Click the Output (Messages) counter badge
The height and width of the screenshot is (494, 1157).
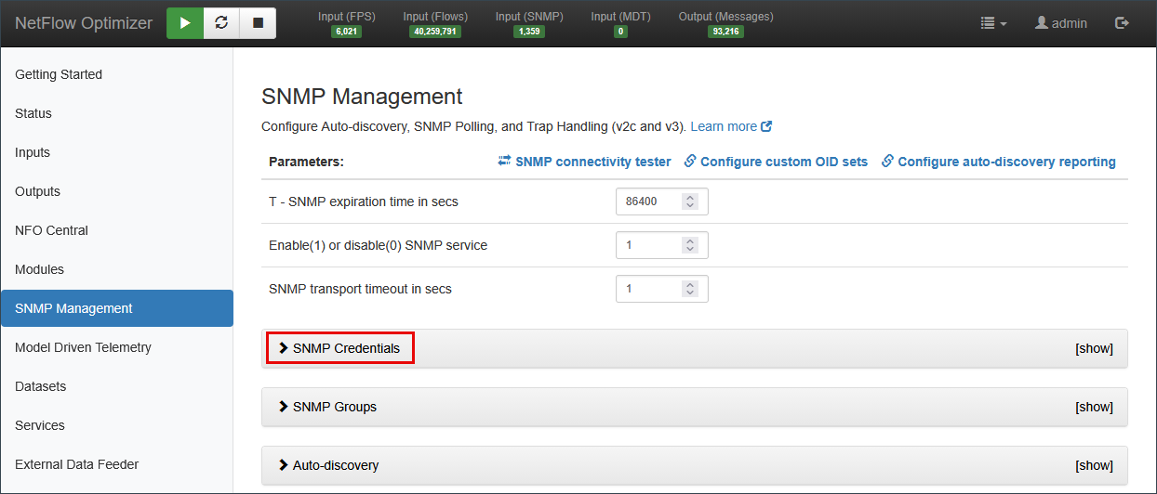click(725, 32)
